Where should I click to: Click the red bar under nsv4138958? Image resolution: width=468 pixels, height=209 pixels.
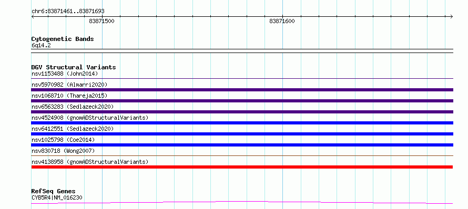point(242,167)
